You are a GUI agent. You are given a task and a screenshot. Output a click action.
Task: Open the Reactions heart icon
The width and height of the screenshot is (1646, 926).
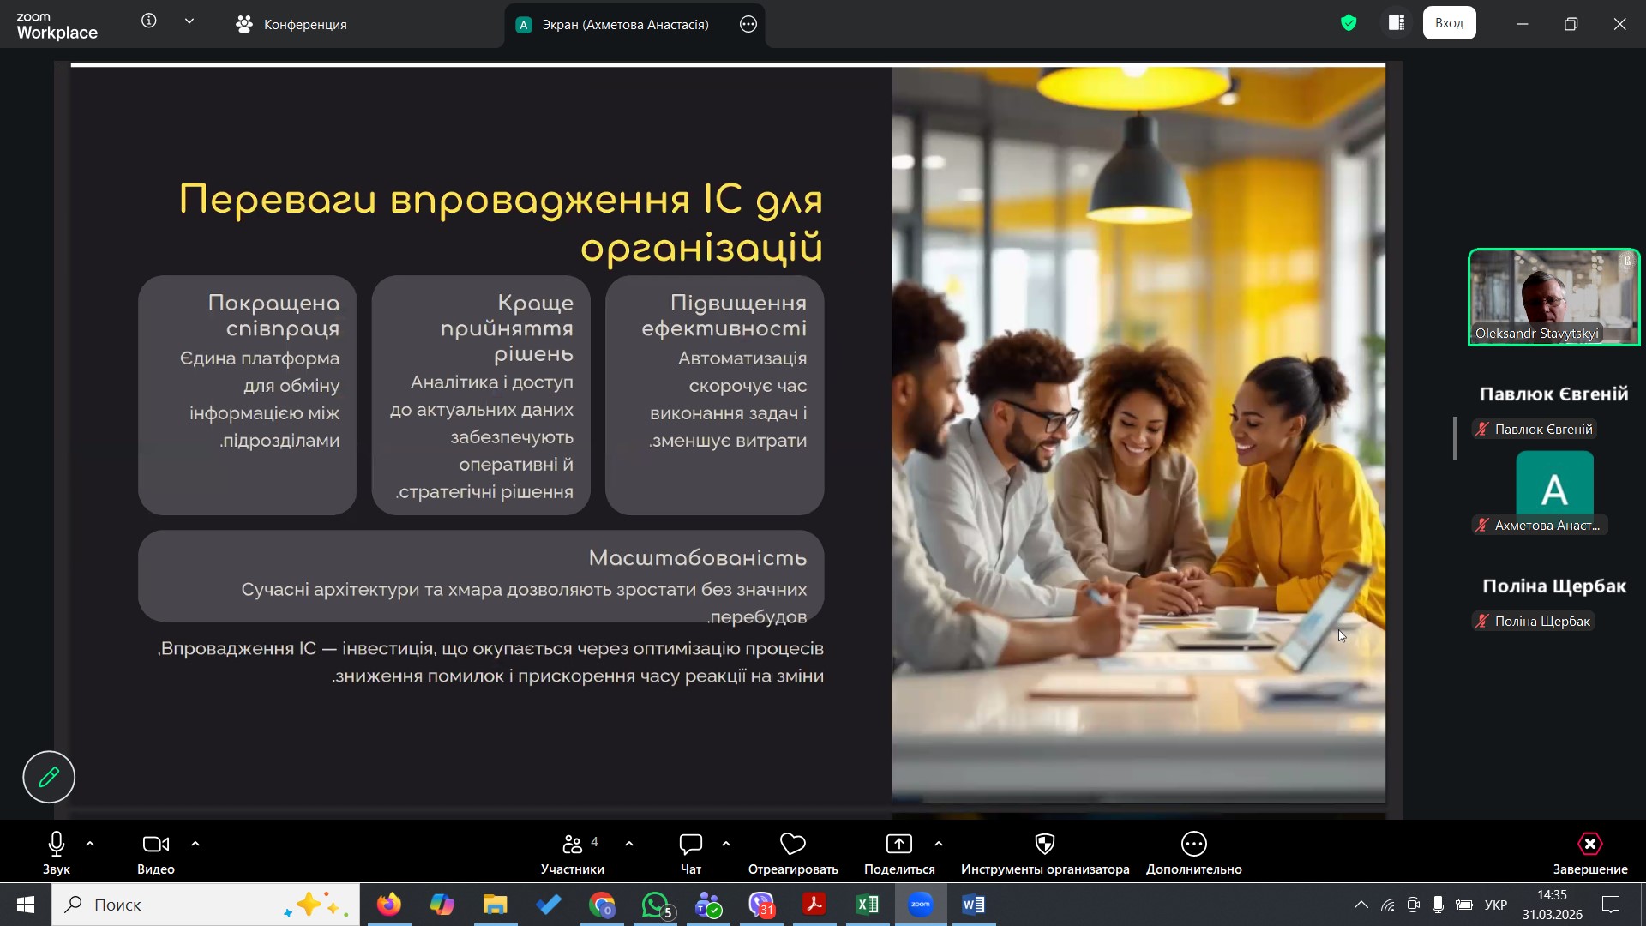(x=792, y=845)
